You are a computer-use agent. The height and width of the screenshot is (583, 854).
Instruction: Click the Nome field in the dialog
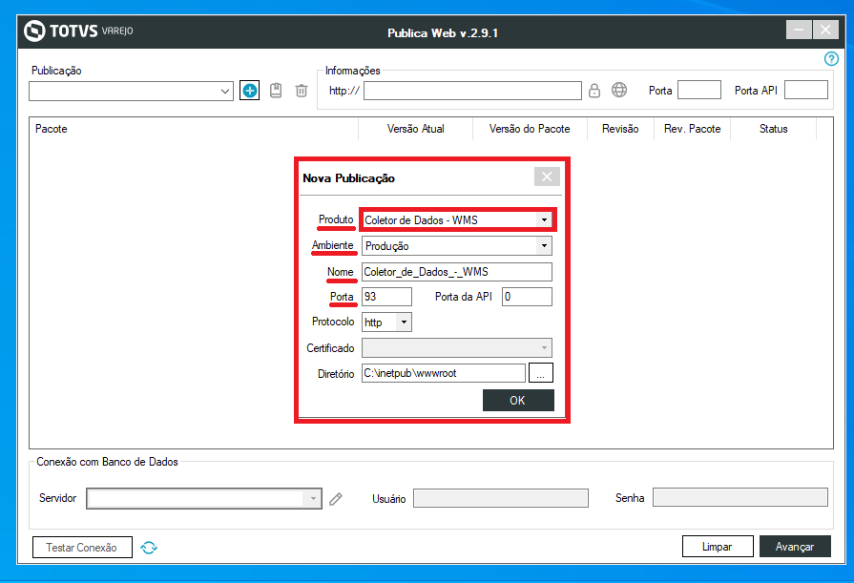(x=456, y=272)
